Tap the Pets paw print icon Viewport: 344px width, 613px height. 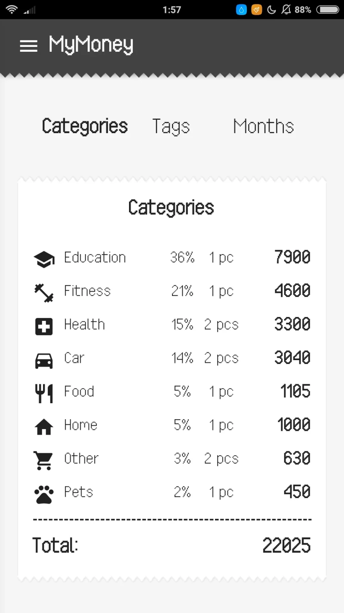pos(44,494)
